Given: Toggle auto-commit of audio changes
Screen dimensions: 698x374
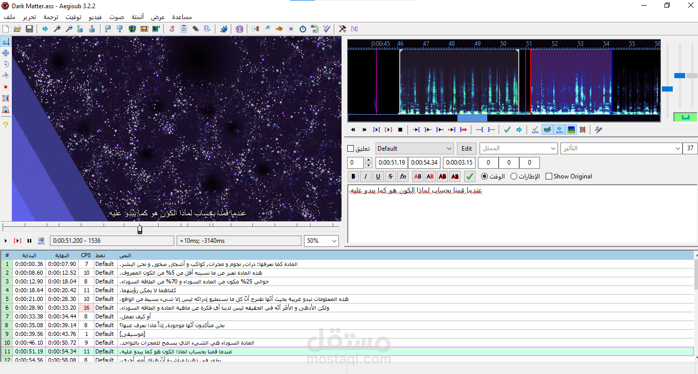Looking at the screenshot, I should pos(535,130).
